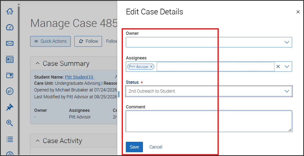Screen dimensions: 304x156
Task: Open the megaphone campaigns icon in sidebar
Action: [10, 91]
